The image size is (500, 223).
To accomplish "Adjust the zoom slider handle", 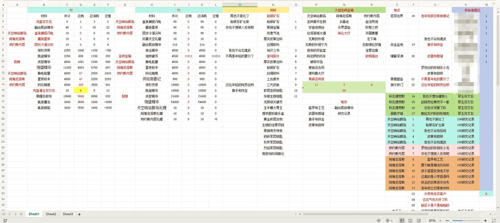I will coord(463,220).
